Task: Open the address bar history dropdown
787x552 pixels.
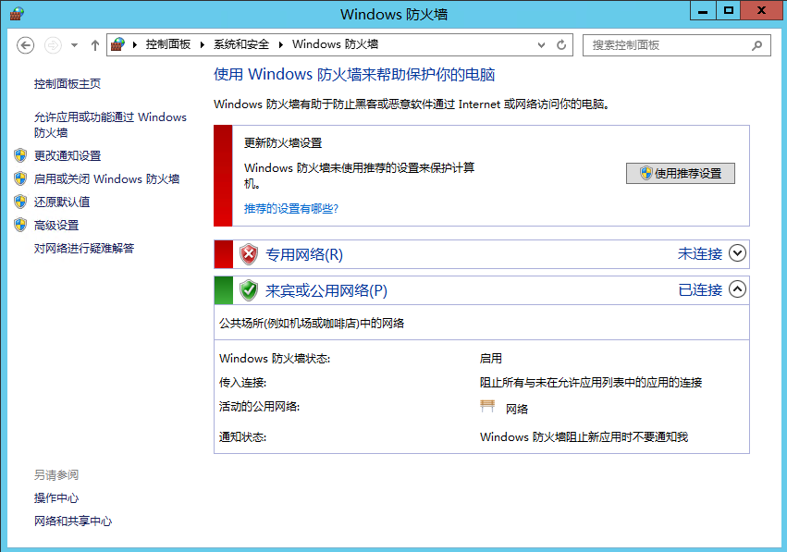Action: pyautogui.click(x=542, y=44)
